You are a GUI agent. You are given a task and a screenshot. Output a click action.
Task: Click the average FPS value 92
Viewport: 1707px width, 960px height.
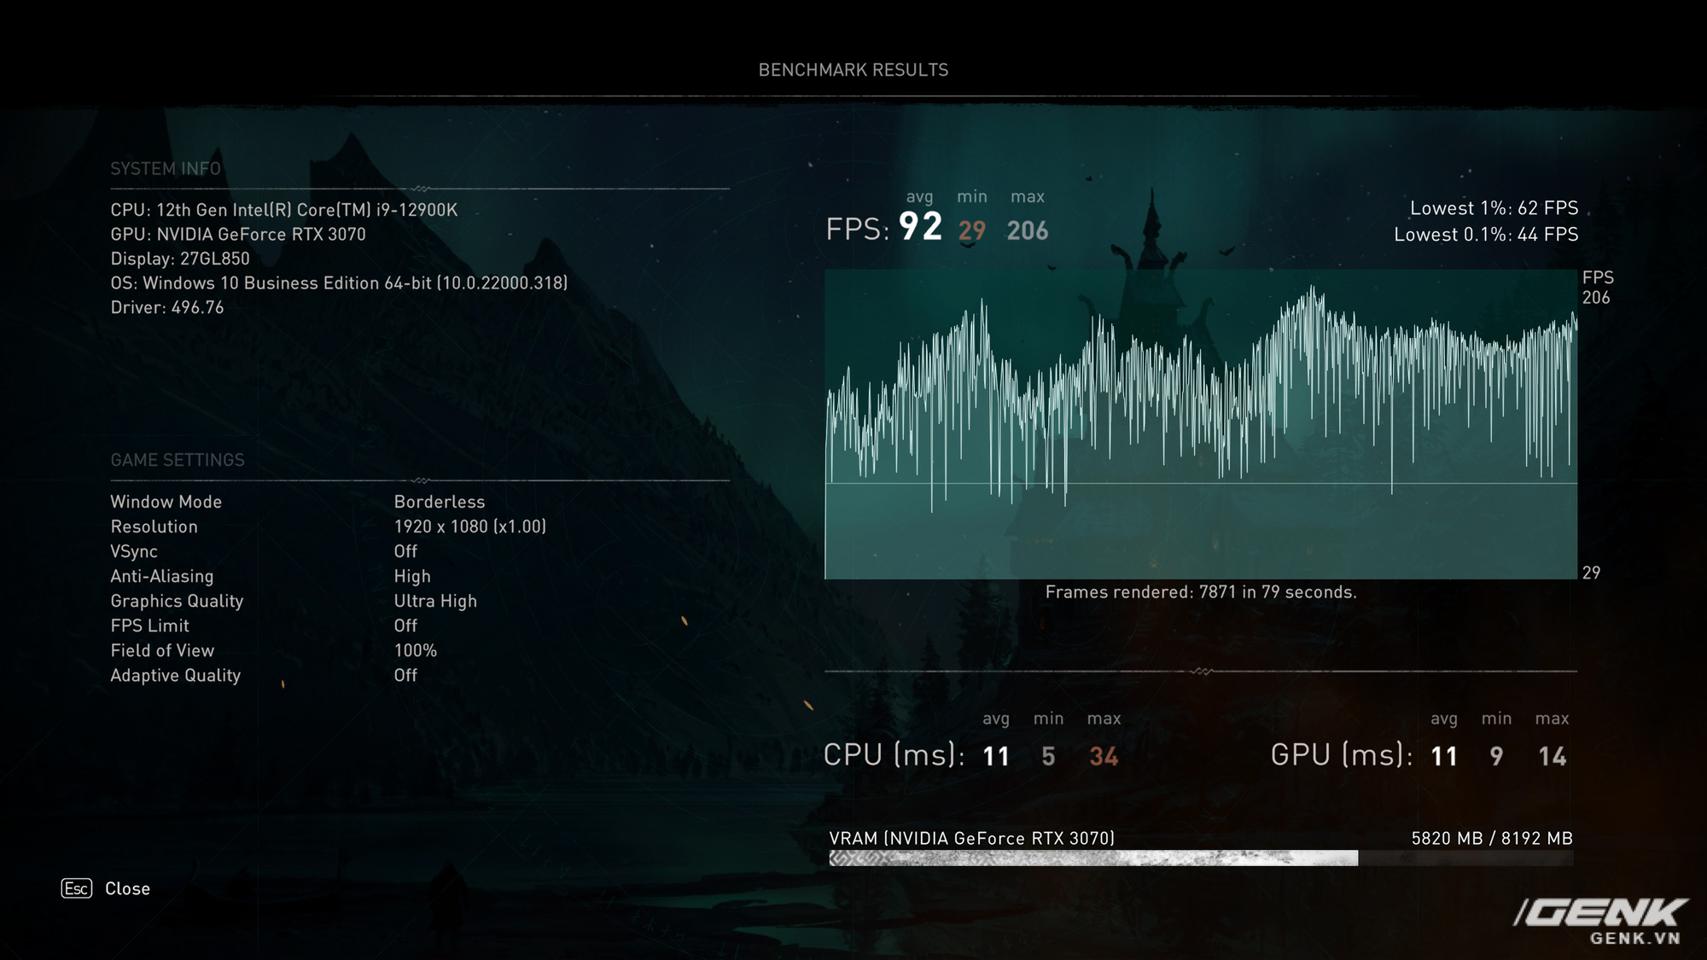click(920, 227)
